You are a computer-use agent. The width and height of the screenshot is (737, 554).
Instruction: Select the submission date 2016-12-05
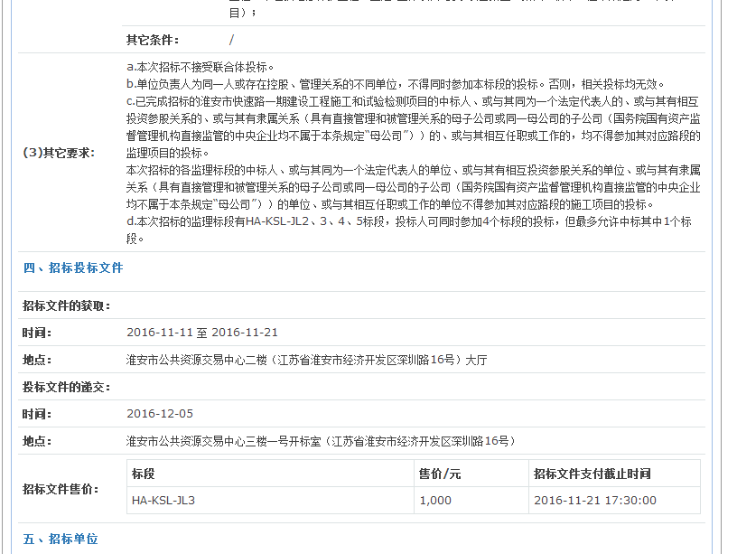tap(160, 414)
